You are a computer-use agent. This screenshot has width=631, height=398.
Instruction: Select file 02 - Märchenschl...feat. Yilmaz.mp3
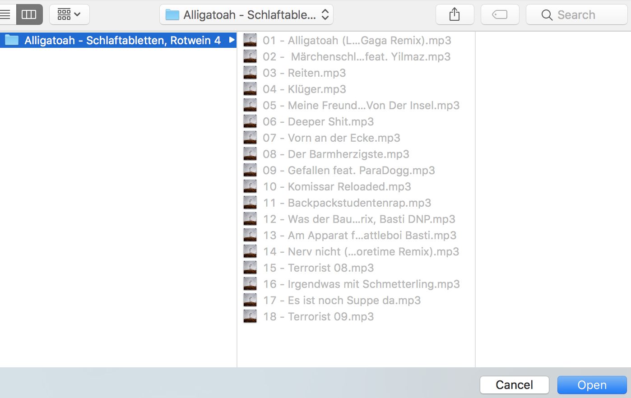click(357, 56)
